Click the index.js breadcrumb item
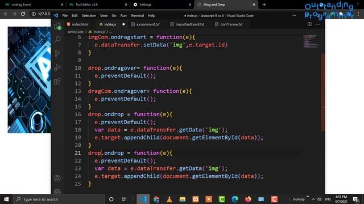 point(100,32)
